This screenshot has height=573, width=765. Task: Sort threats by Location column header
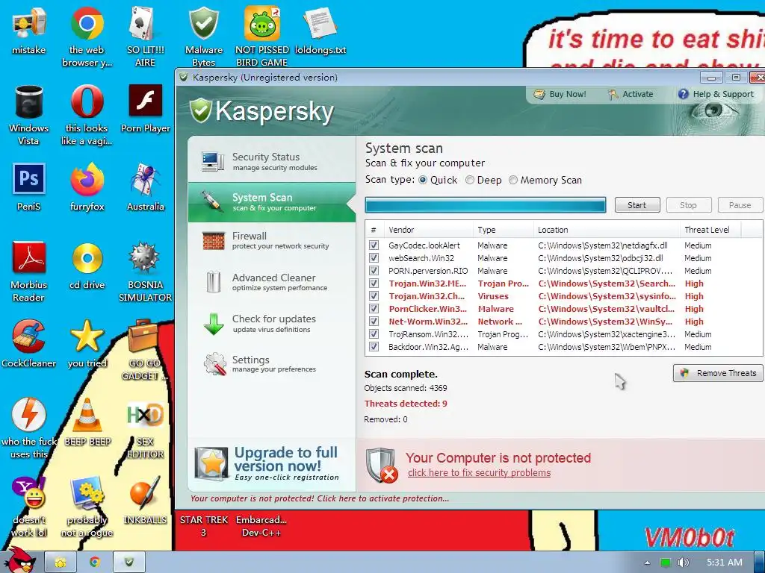607,230
